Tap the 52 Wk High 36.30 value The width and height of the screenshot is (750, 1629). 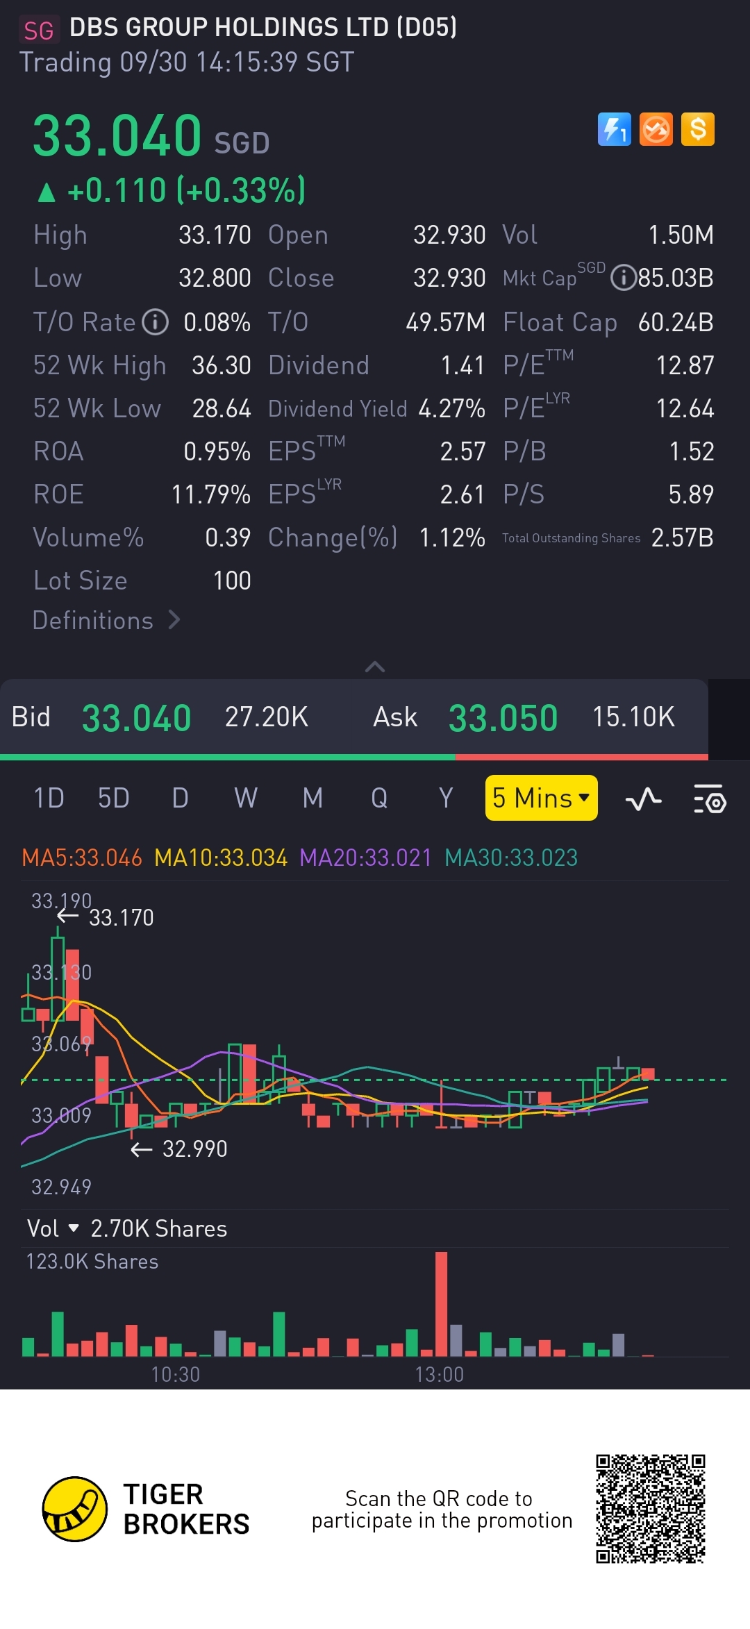pos(222,365)
